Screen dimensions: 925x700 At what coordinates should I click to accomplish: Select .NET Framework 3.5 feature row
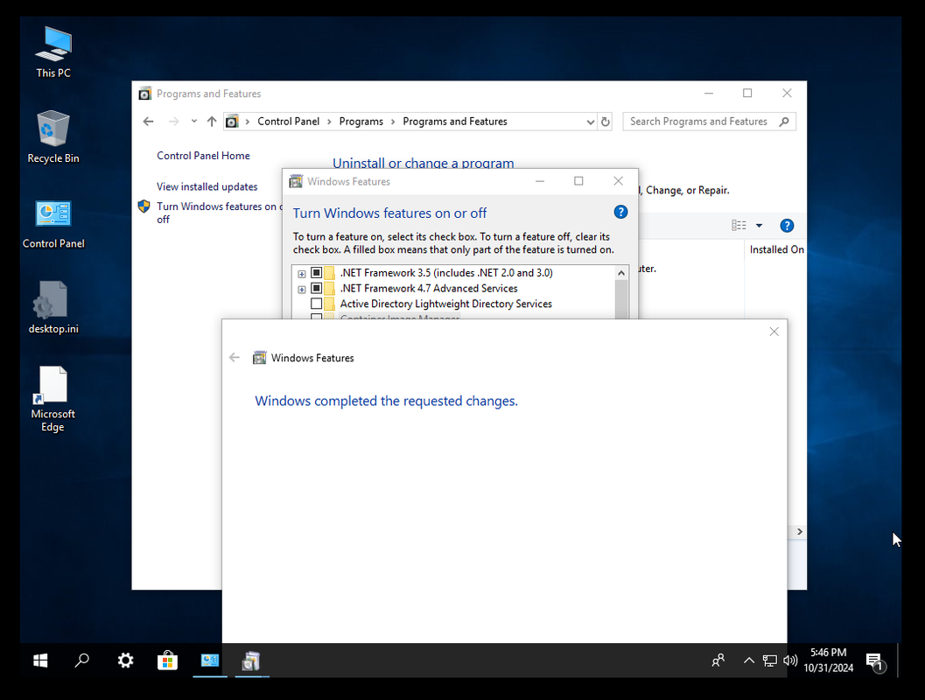pyautogui.click(x=446, y=272)
